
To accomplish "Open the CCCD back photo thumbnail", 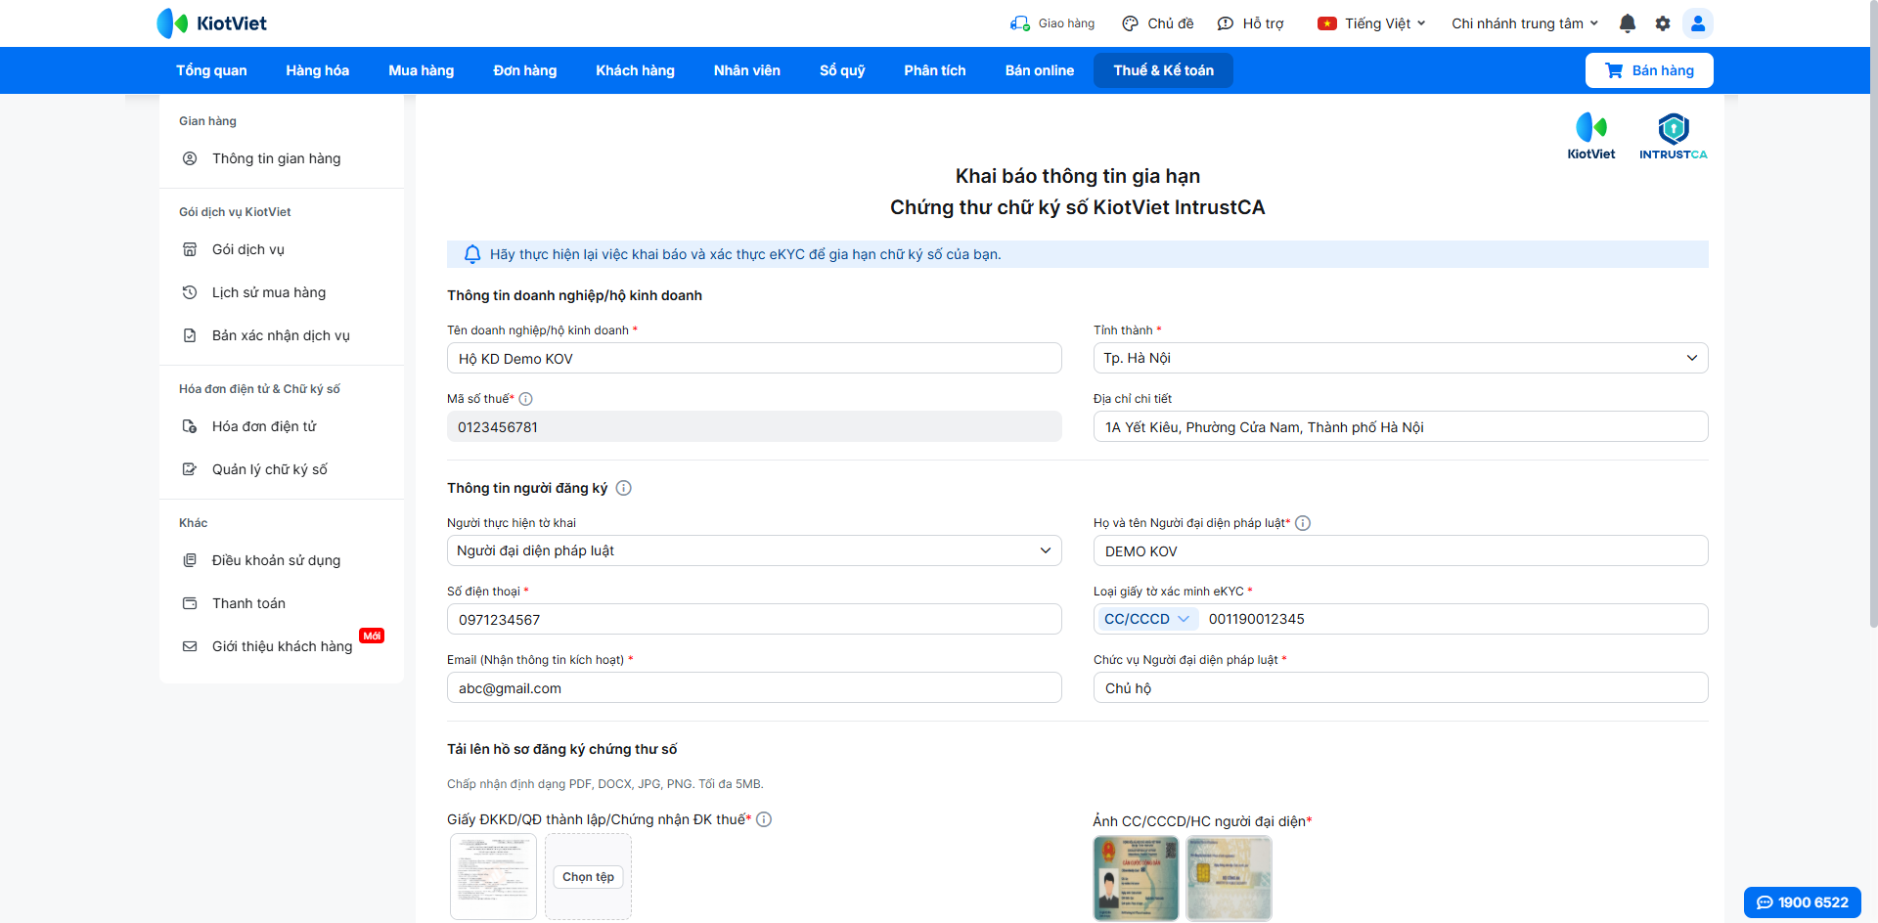I will [1229, 878].
